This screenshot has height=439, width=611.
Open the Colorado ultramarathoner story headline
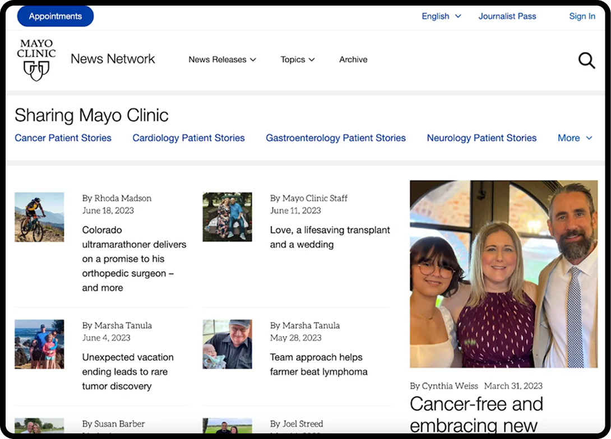134,259
